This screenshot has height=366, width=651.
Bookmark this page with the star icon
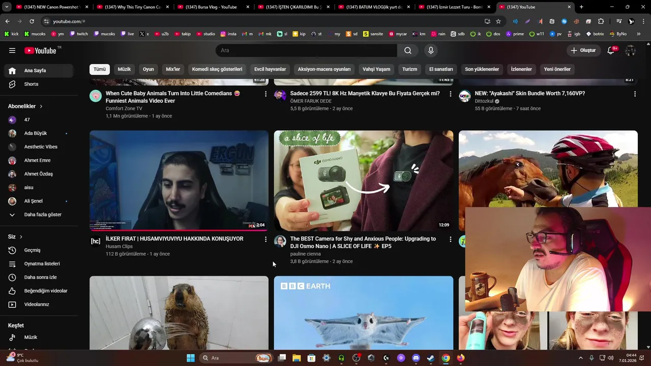[x=498, y=21]
